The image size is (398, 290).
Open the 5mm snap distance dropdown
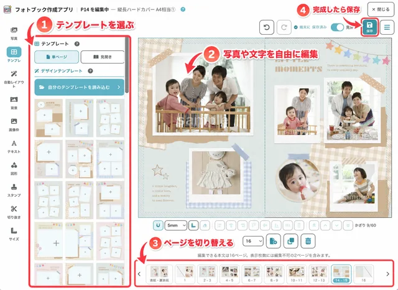tap(175, 225)
